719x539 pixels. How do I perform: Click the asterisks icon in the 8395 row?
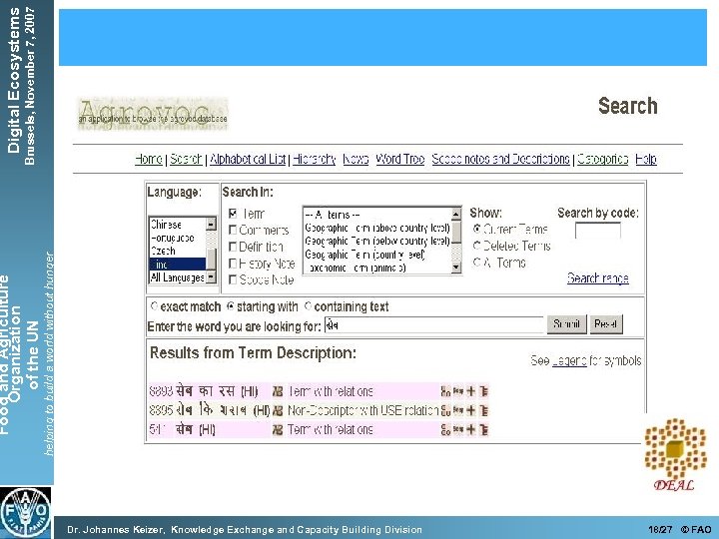click(458, 410)
